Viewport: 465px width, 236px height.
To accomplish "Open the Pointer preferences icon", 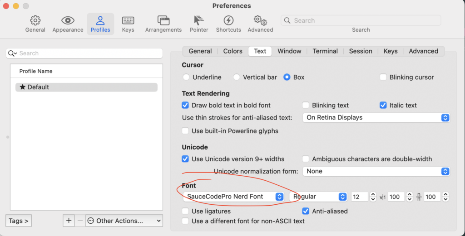I will [199, 21].
